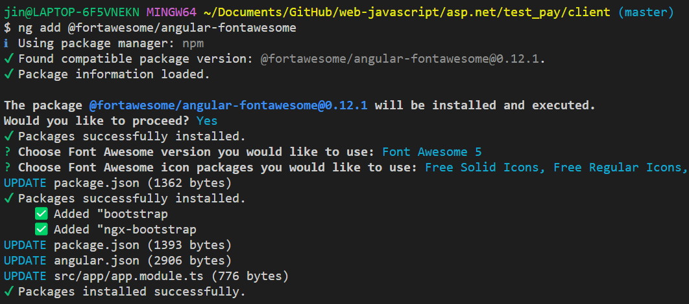Viewport: 689px width, 304px height.
Task: Click the blue bold package name @fortawesome/angular-fontawesome@0.12.1
Action: pyautogui.click(x=228, y=105)
